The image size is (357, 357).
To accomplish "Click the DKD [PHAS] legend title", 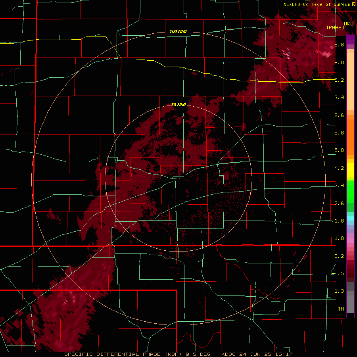I will [340, 25].
